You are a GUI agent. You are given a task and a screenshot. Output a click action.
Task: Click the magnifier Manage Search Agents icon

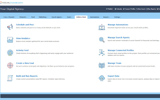101,39
